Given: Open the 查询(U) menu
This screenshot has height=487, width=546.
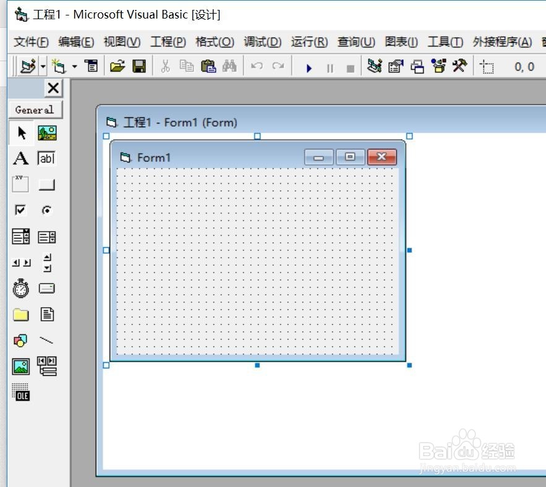Looking at the screenshot, I should coord(356,42).
